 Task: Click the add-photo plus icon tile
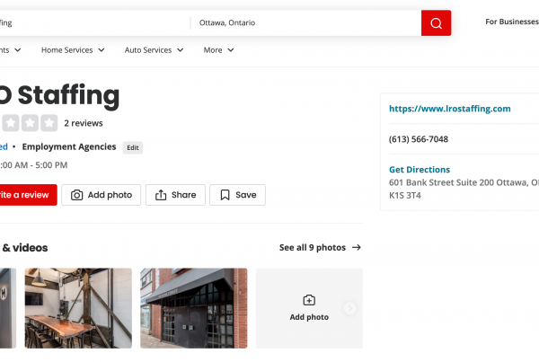[309, 301]
